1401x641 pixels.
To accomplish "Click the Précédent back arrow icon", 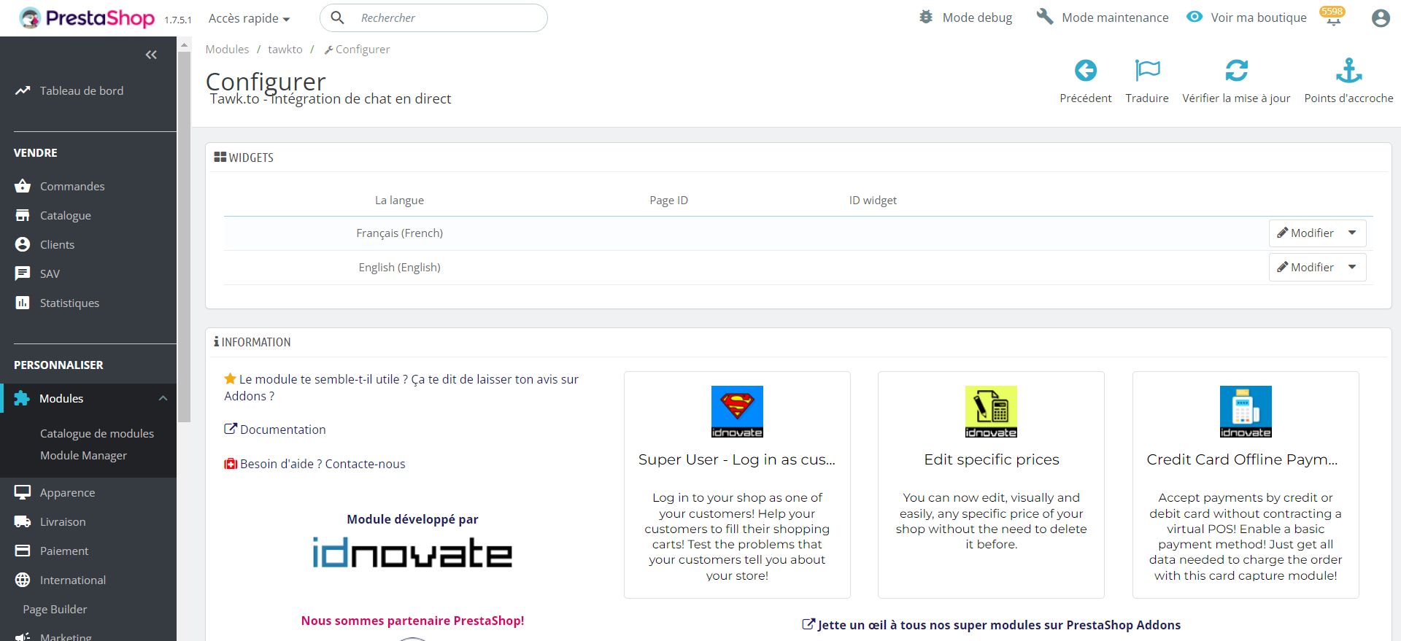I will 1086,71.
